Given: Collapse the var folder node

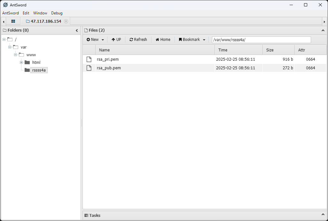Looking at the screenshot, I should (x=10, y=47).
